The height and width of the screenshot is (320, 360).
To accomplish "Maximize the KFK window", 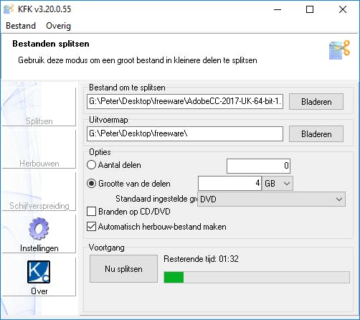I will pyautogui.click(x=310, y=9).
